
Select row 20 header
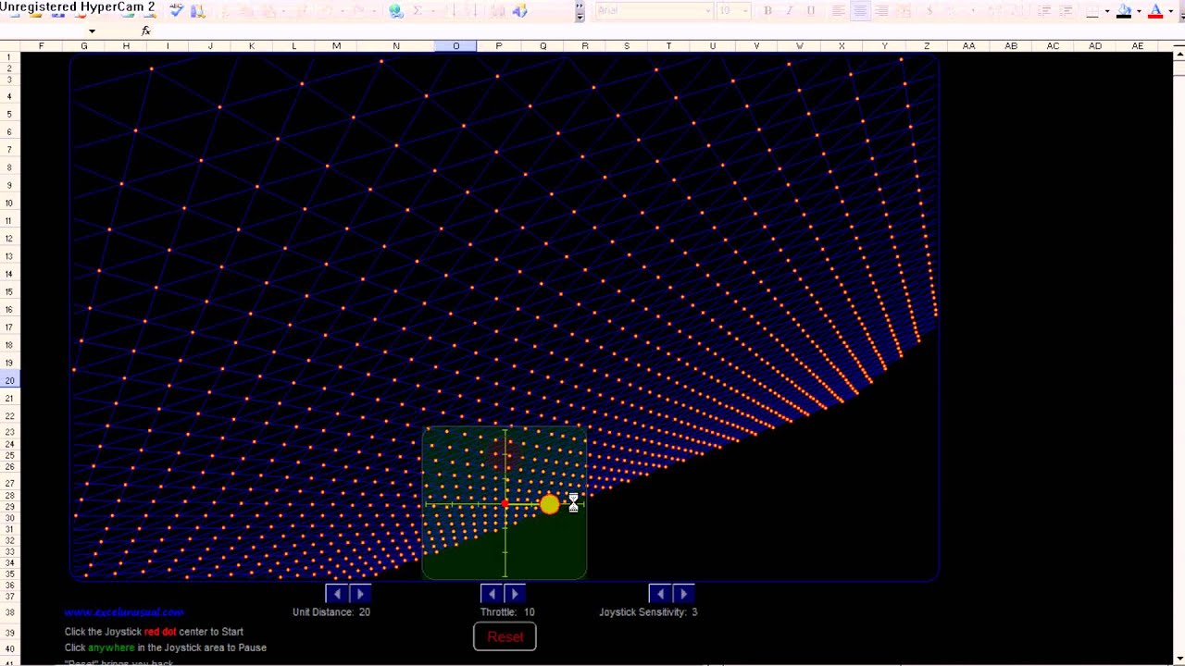pyautogui.click(x=9, y=380)
